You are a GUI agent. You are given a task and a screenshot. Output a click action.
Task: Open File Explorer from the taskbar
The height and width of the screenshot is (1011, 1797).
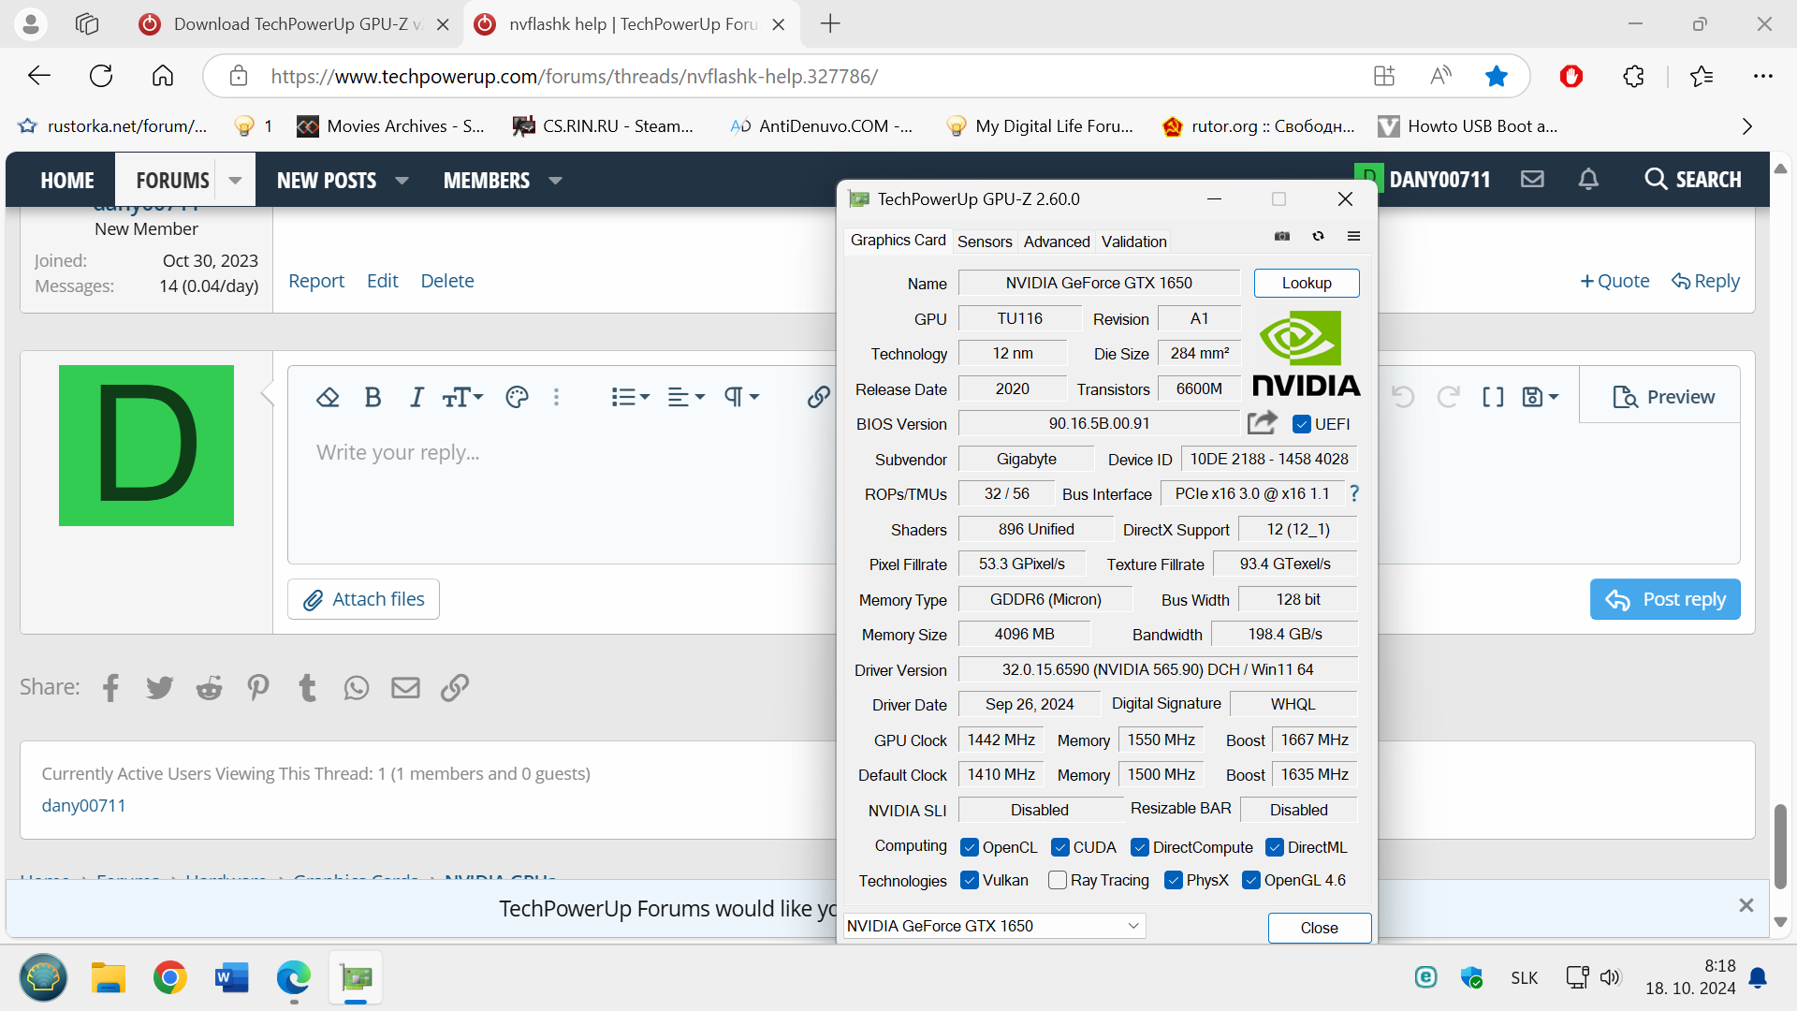pyautogui.click(x=108, y=978)
